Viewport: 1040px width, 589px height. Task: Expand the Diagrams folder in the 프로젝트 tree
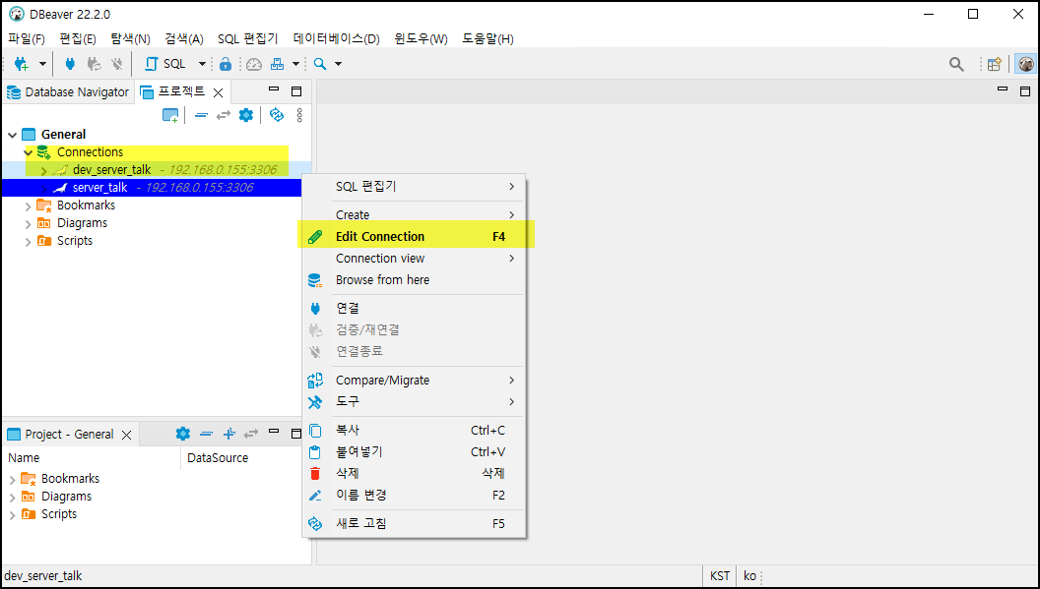28,224
